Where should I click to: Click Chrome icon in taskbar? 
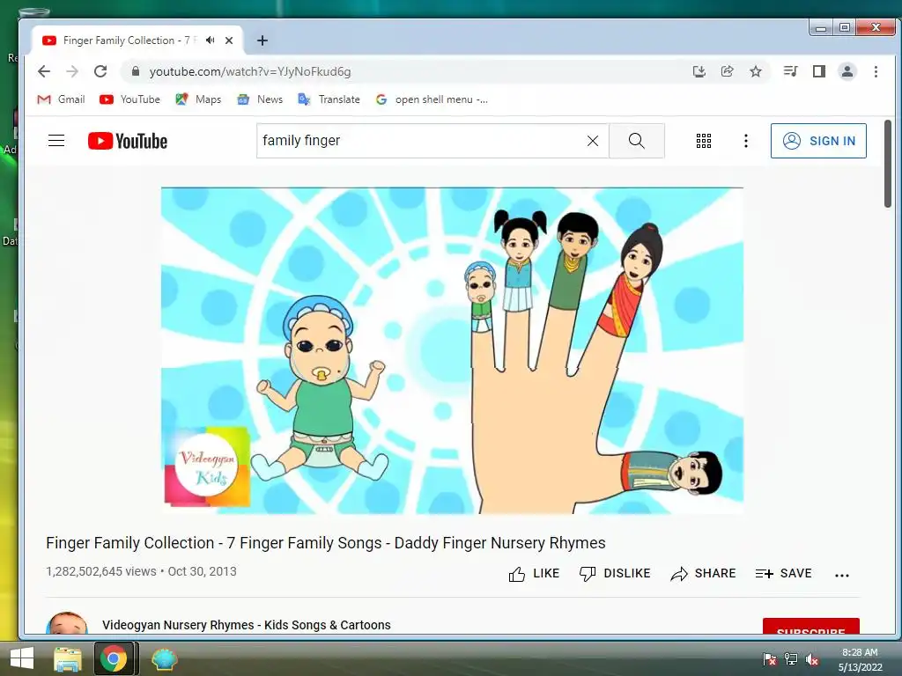click(x=114, y=658)
